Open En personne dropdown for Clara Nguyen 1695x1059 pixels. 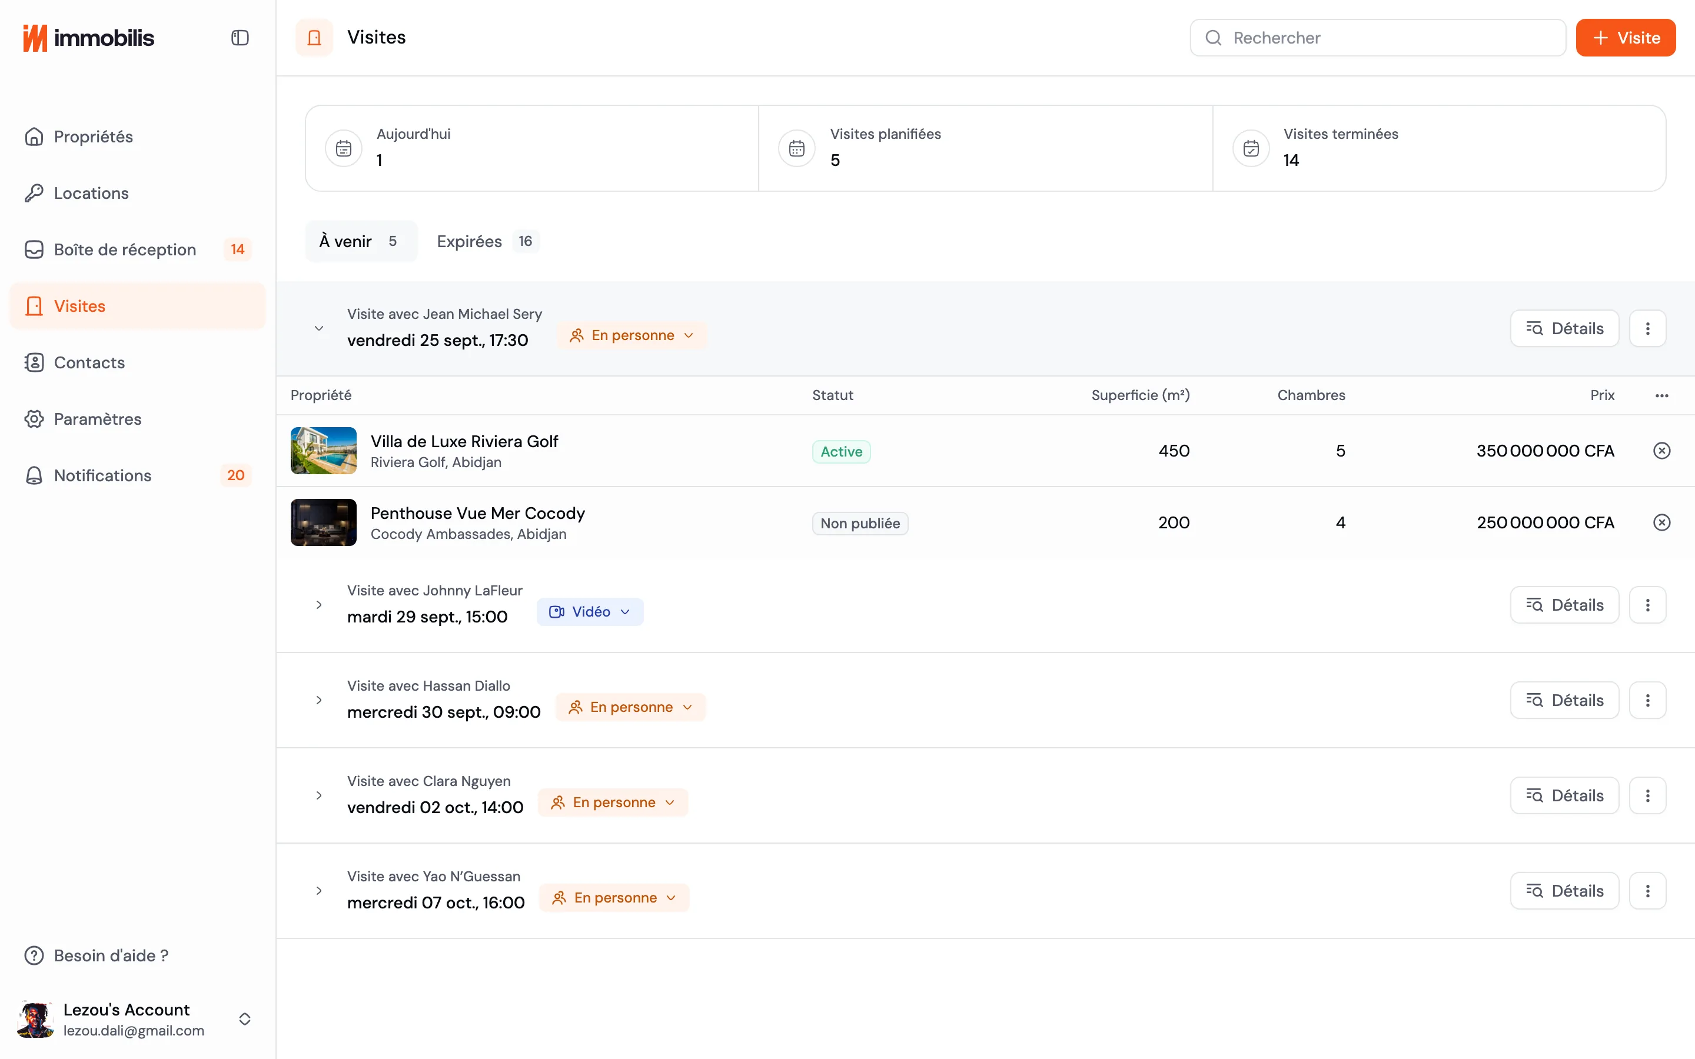point(613,802)
